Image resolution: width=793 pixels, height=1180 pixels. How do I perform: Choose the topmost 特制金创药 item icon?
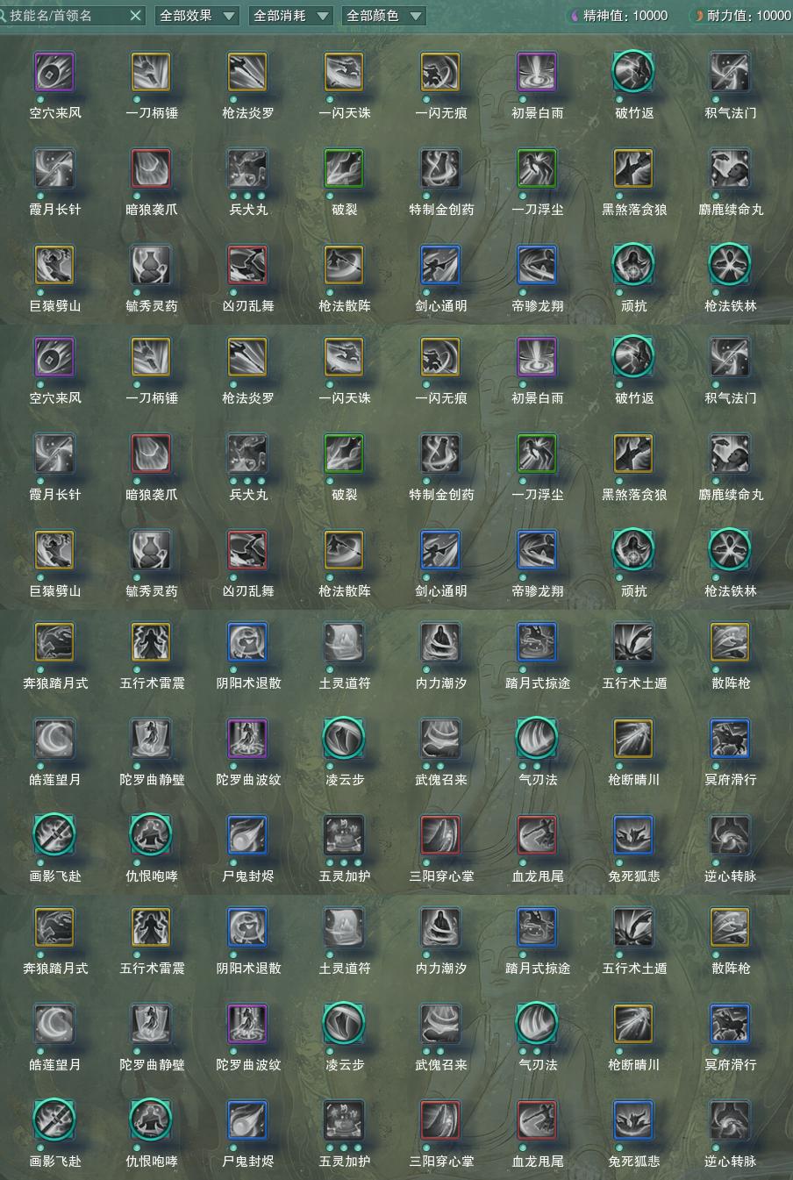click(440, 168)
